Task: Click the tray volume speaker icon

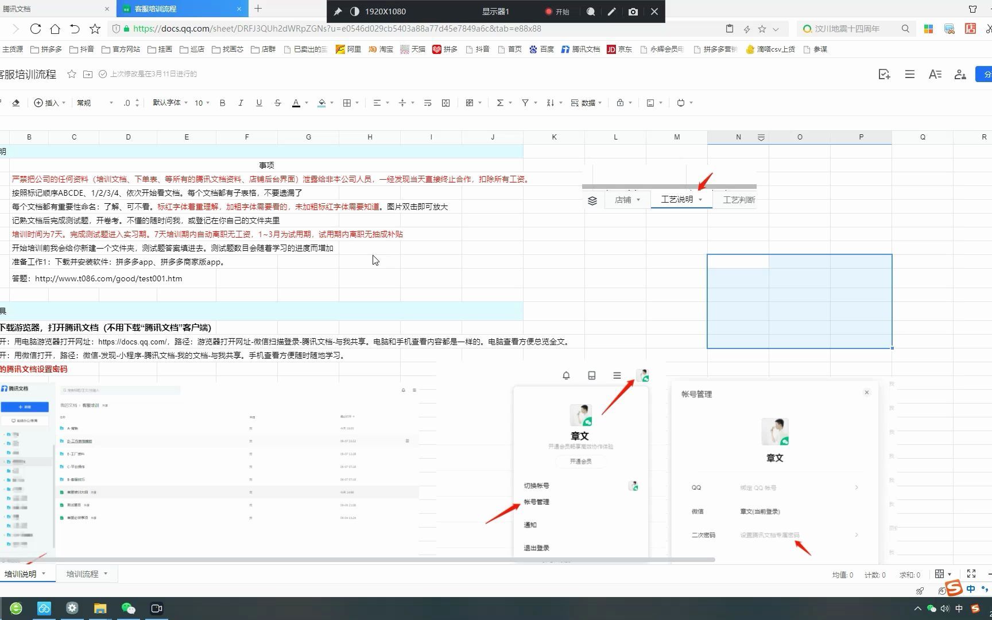Action: pos(945,609)
